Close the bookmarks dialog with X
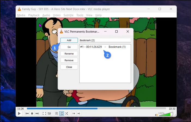The width and height of the screenshot is (191, 122). point(128,31)
